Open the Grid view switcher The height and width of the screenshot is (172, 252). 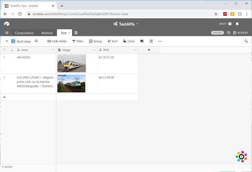pyautogui.click(x=21, y=41)
